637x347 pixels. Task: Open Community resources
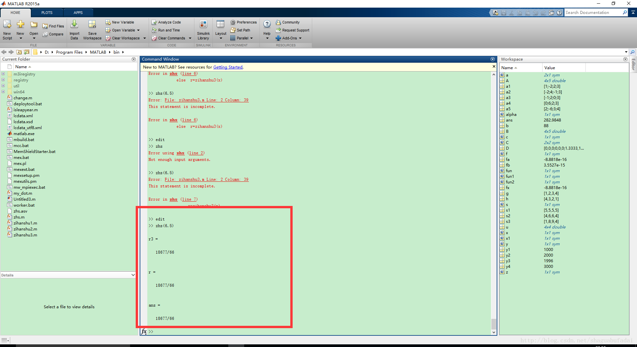pos(288,22)
